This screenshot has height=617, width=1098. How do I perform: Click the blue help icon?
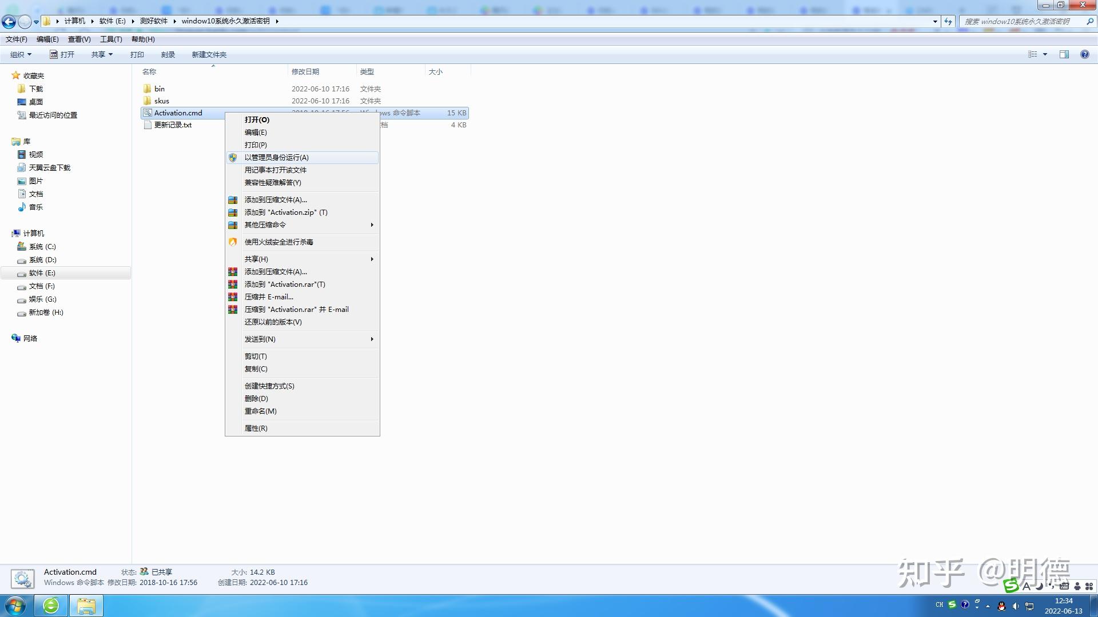(1085, 54)
